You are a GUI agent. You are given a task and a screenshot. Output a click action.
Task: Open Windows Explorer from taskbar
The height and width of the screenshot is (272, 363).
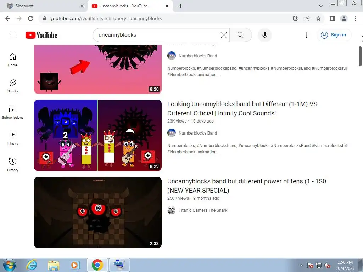click(x=54, y=265)
